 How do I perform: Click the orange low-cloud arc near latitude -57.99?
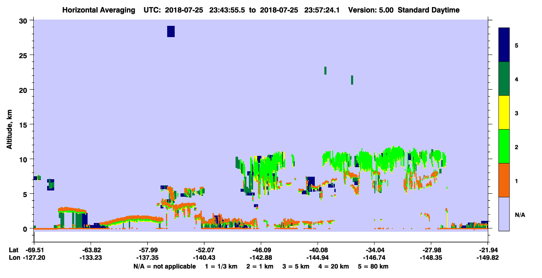(x=131, y=220)
